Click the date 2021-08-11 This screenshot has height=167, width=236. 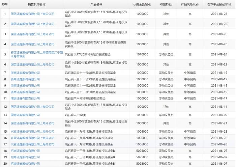click(x=219, y=107)
